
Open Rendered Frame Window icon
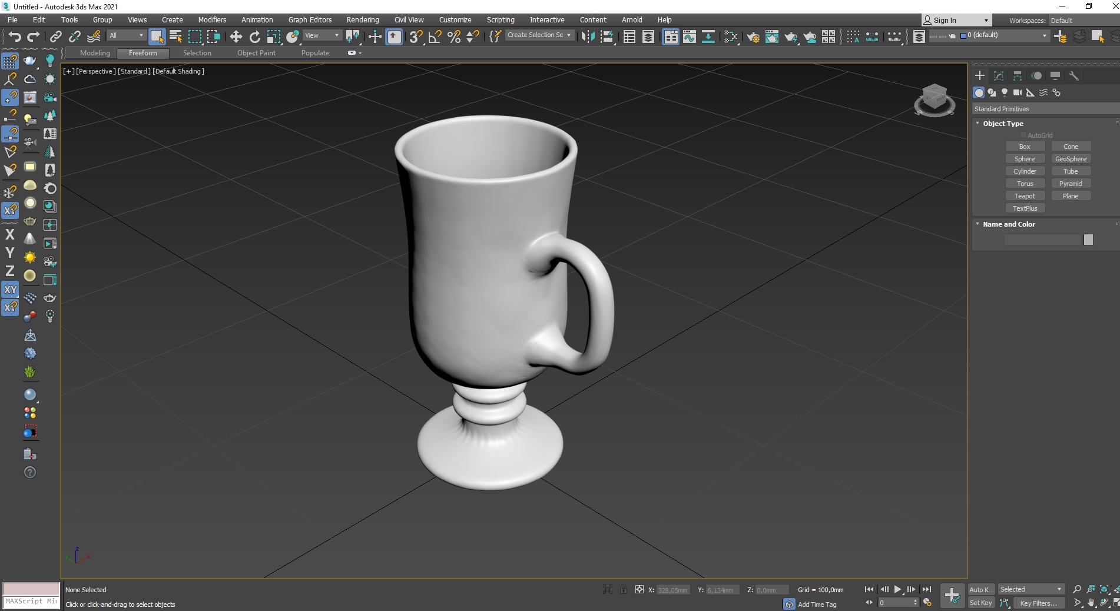coord(772,36)
